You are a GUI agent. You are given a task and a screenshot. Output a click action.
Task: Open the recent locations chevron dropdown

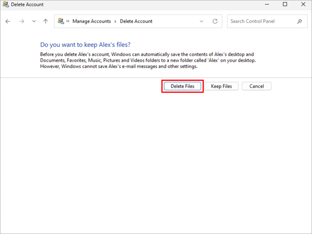(34, 22)
